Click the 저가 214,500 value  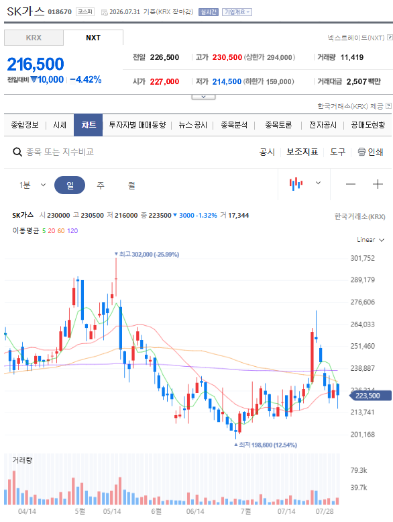tap(227, 81)
